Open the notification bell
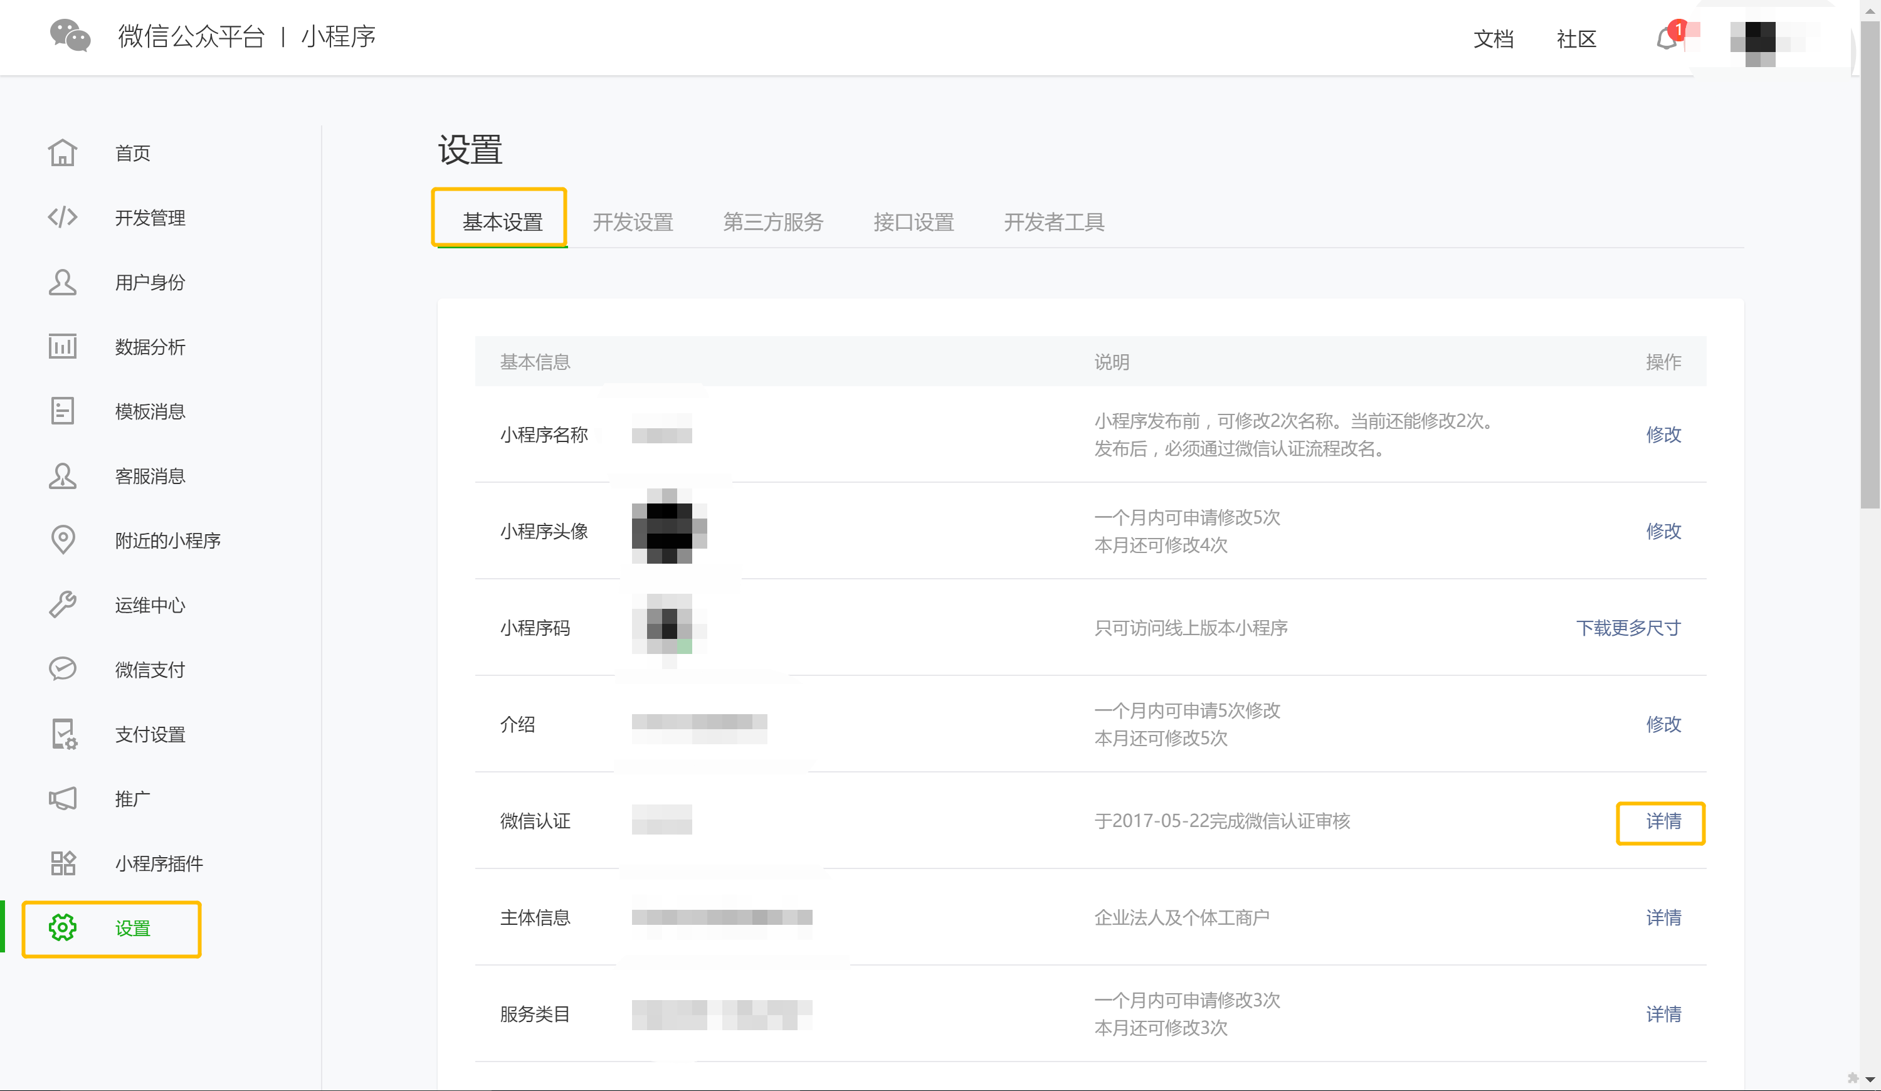Image resolution: width=1881 pixels, height=1091 pixels. [1667, 39]
